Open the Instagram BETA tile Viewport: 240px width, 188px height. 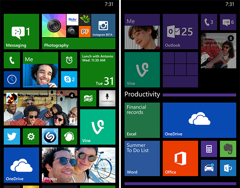tap(103, 26)
